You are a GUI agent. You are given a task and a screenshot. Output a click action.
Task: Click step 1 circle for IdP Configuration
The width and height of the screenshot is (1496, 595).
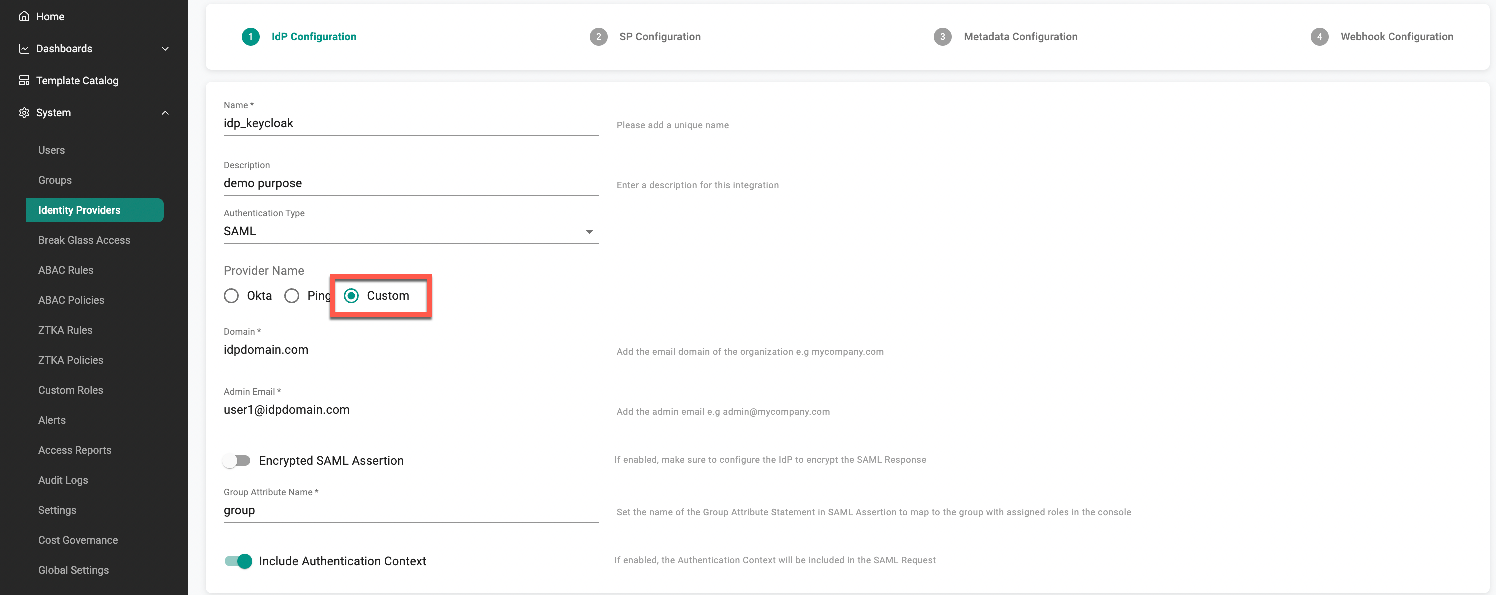[250, 37]
